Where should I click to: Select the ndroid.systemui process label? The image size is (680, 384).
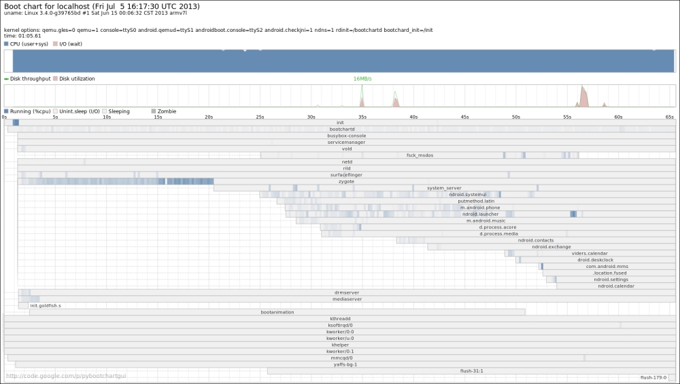tap(468, 195)
